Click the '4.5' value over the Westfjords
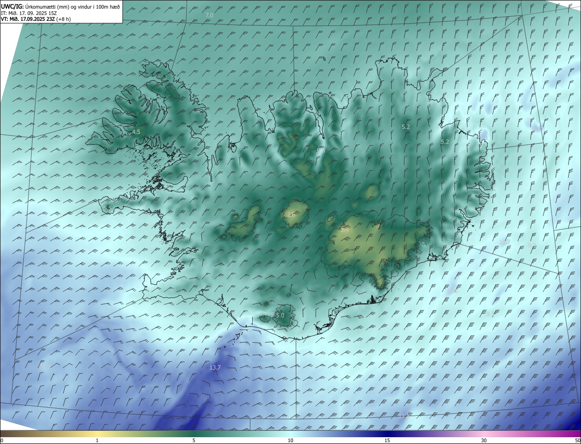581x444 pixels. pyautogui.click(x=136, y=132)
